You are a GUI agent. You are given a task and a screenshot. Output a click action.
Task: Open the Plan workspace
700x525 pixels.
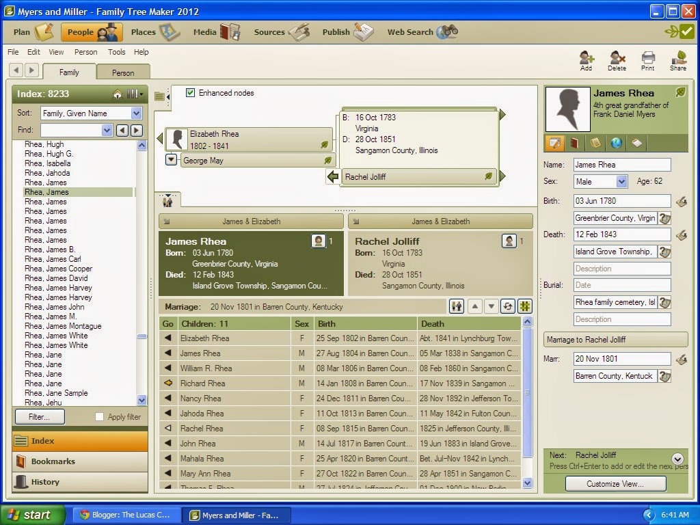coord(33,32)
